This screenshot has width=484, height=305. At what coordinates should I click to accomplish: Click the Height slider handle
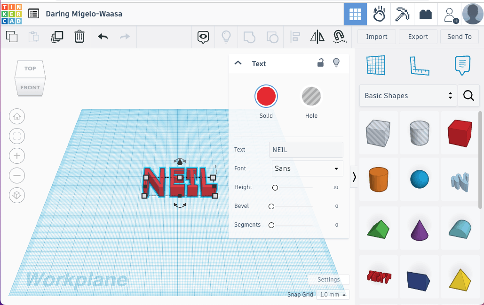tap(275, 188)
